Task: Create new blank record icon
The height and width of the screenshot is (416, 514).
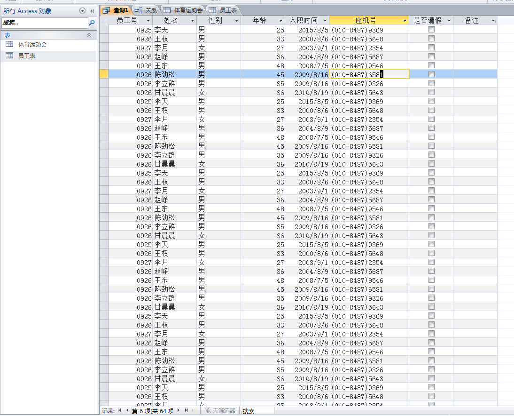Action: (195, 410)
